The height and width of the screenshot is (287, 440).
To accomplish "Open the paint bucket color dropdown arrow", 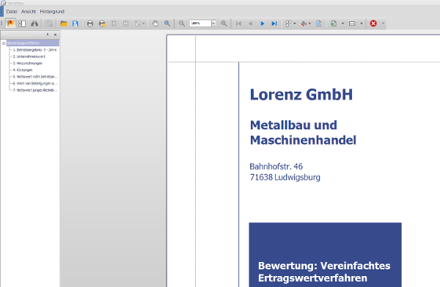I will (309, 23).
